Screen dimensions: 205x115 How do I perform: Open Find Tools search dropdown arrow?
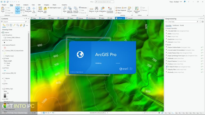200,22
